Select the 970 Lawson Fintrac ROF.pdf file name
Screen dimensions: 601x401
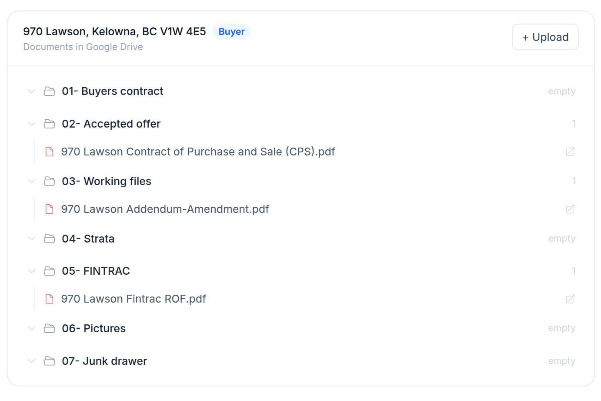(x=134, y=299)
